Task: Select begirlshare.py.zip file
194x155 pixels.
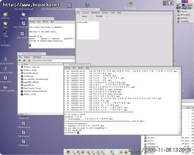Action: coord(29,73)
